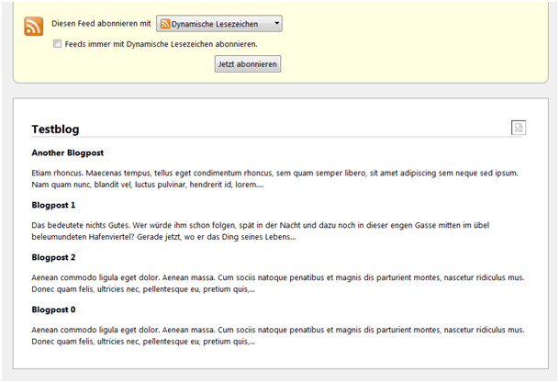This screenshot has width=559, height=383.
Task: Open the Blogpost 0 entry
Action: click(53, 310)
